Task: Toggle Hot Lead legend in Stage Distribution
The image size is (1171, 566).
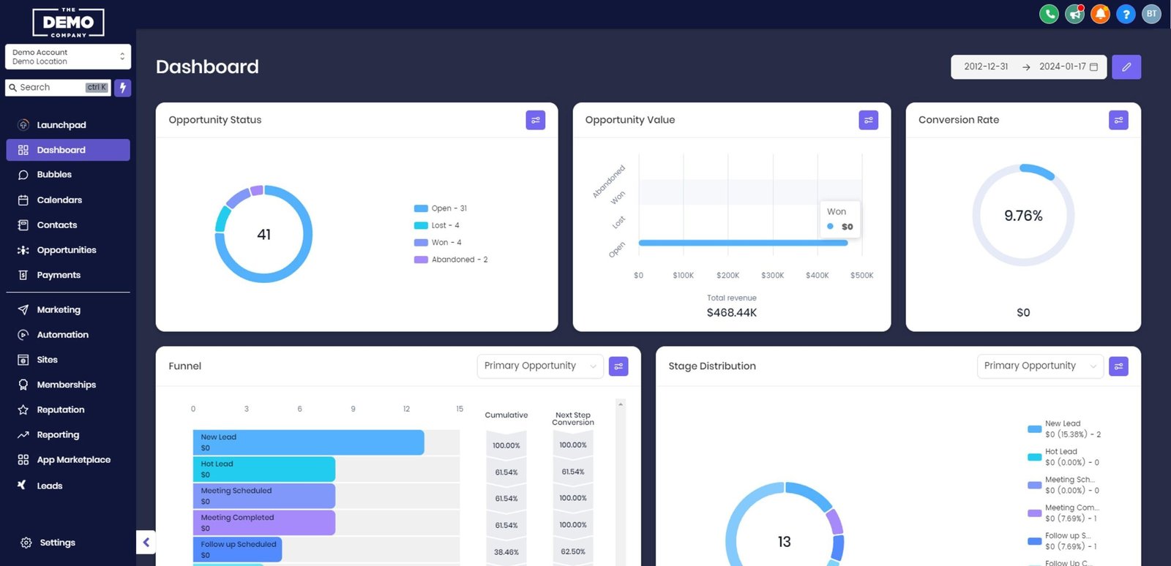Action: pyautogui.click(x=1063, y=457)
